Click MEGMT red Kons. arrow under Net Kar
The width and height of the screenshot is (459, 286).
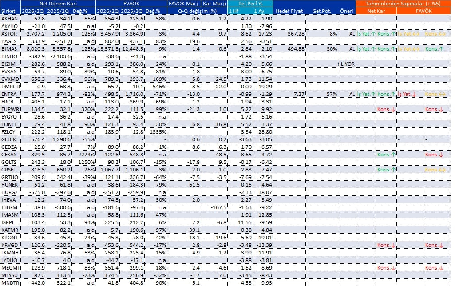(x=386, y=268)
